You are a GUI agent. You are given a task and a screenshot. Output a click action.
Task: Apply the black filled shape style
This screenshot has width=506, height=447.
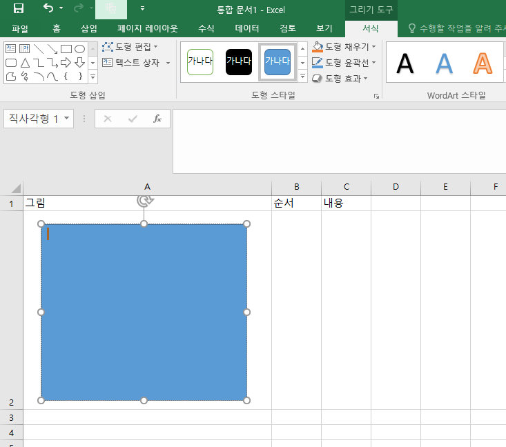(x=239, y=62)
